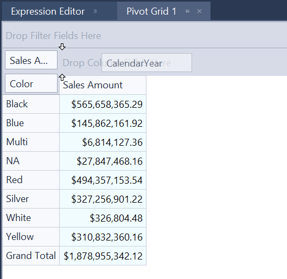Select the Pivot Grid 1 tab
The height and width of the screenshot is (279, 287).
click(151, 11)
